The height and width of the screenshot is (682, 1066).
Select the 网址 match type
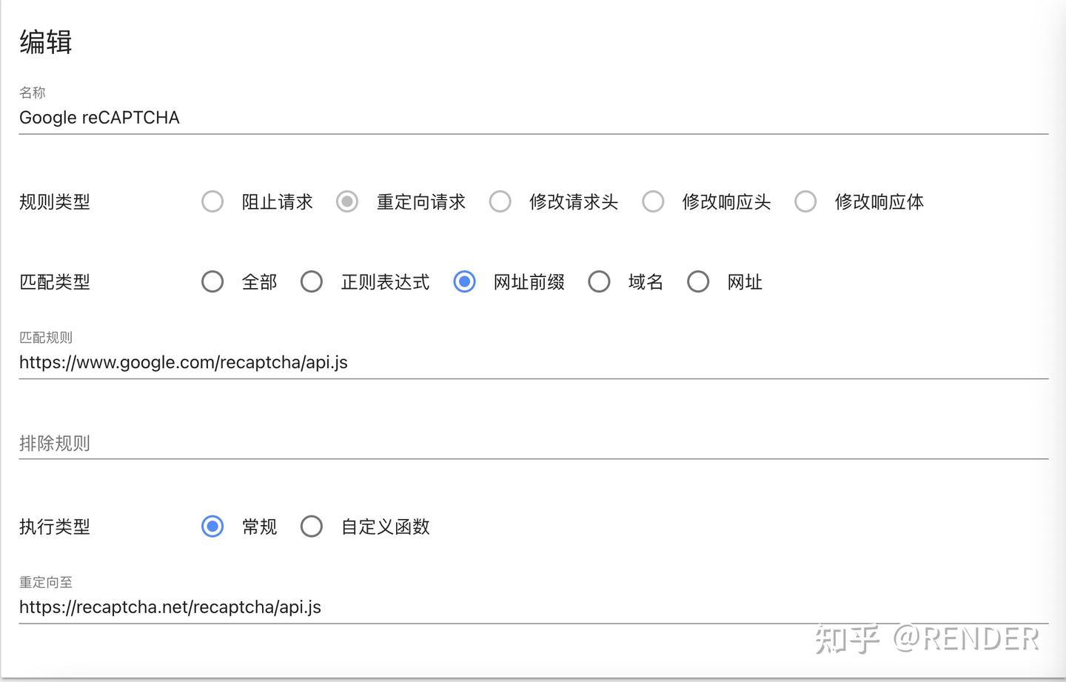698,281
